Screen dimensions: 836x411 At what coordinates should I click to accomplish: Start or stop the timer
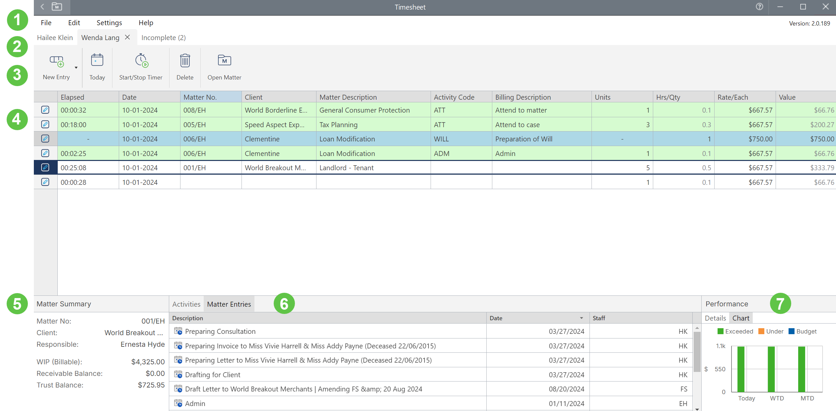click(x=141, y=61)
